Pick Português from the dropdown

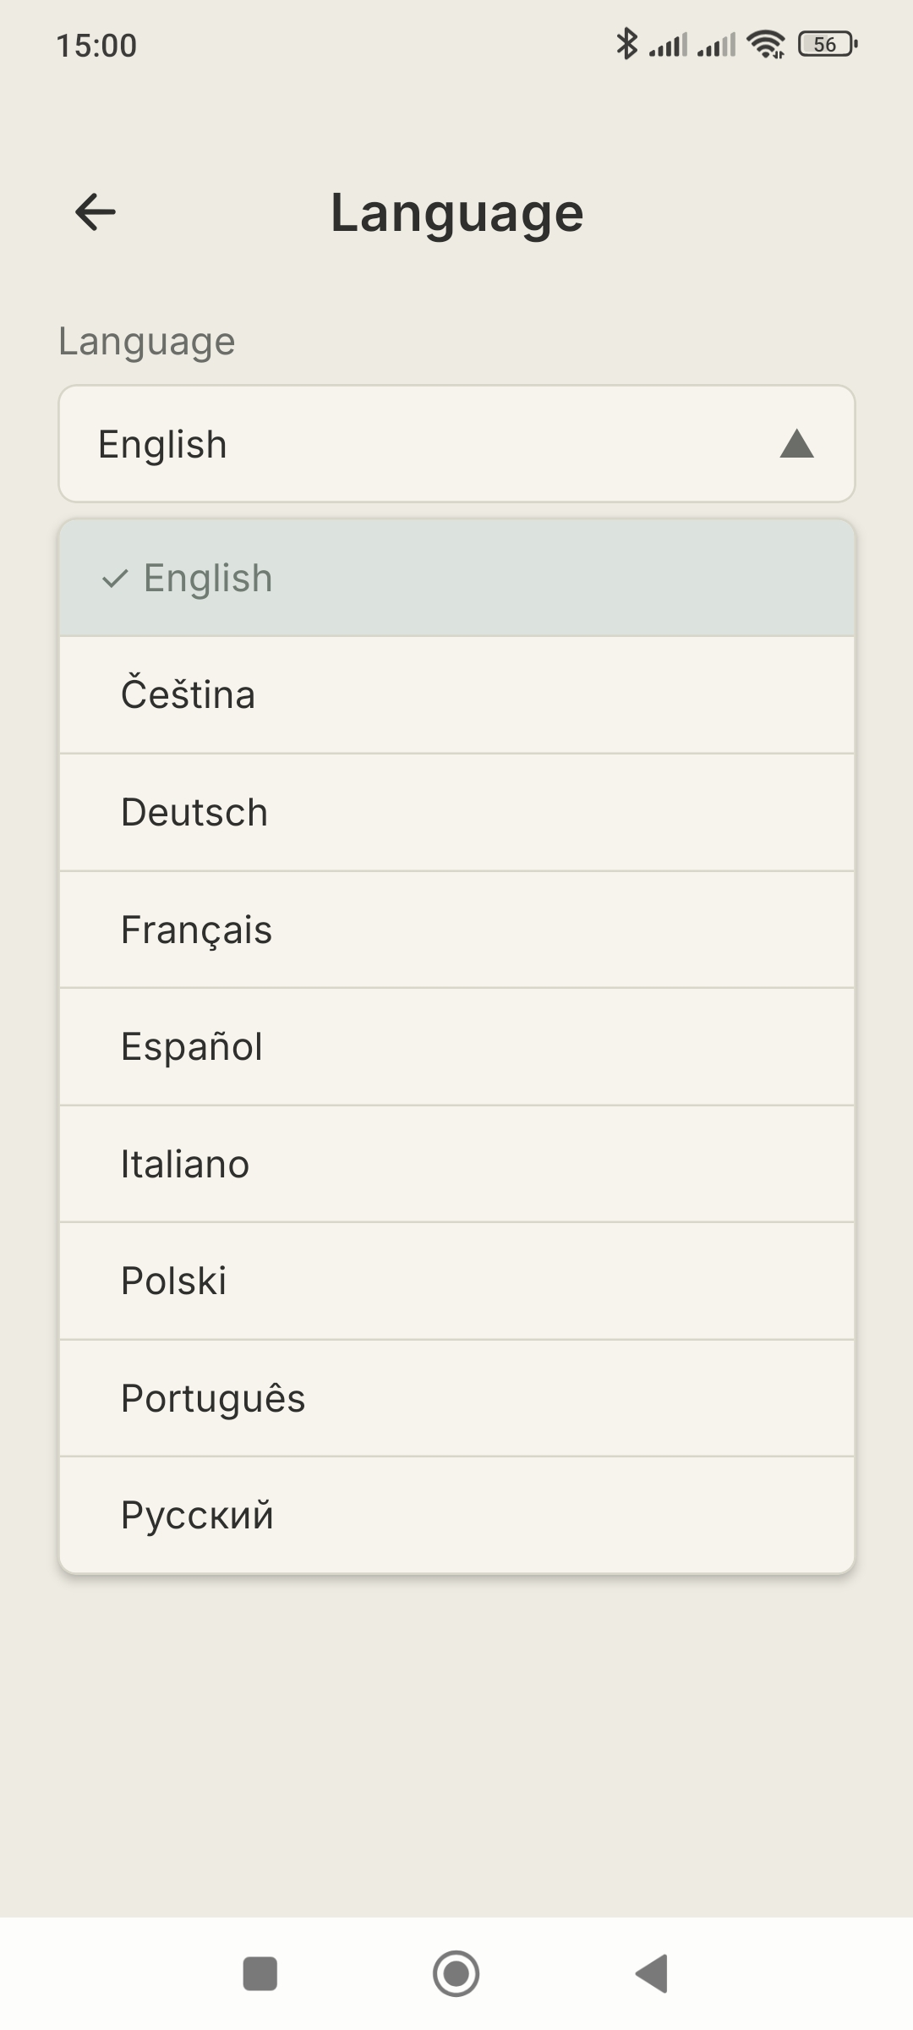coord(456,1398)
